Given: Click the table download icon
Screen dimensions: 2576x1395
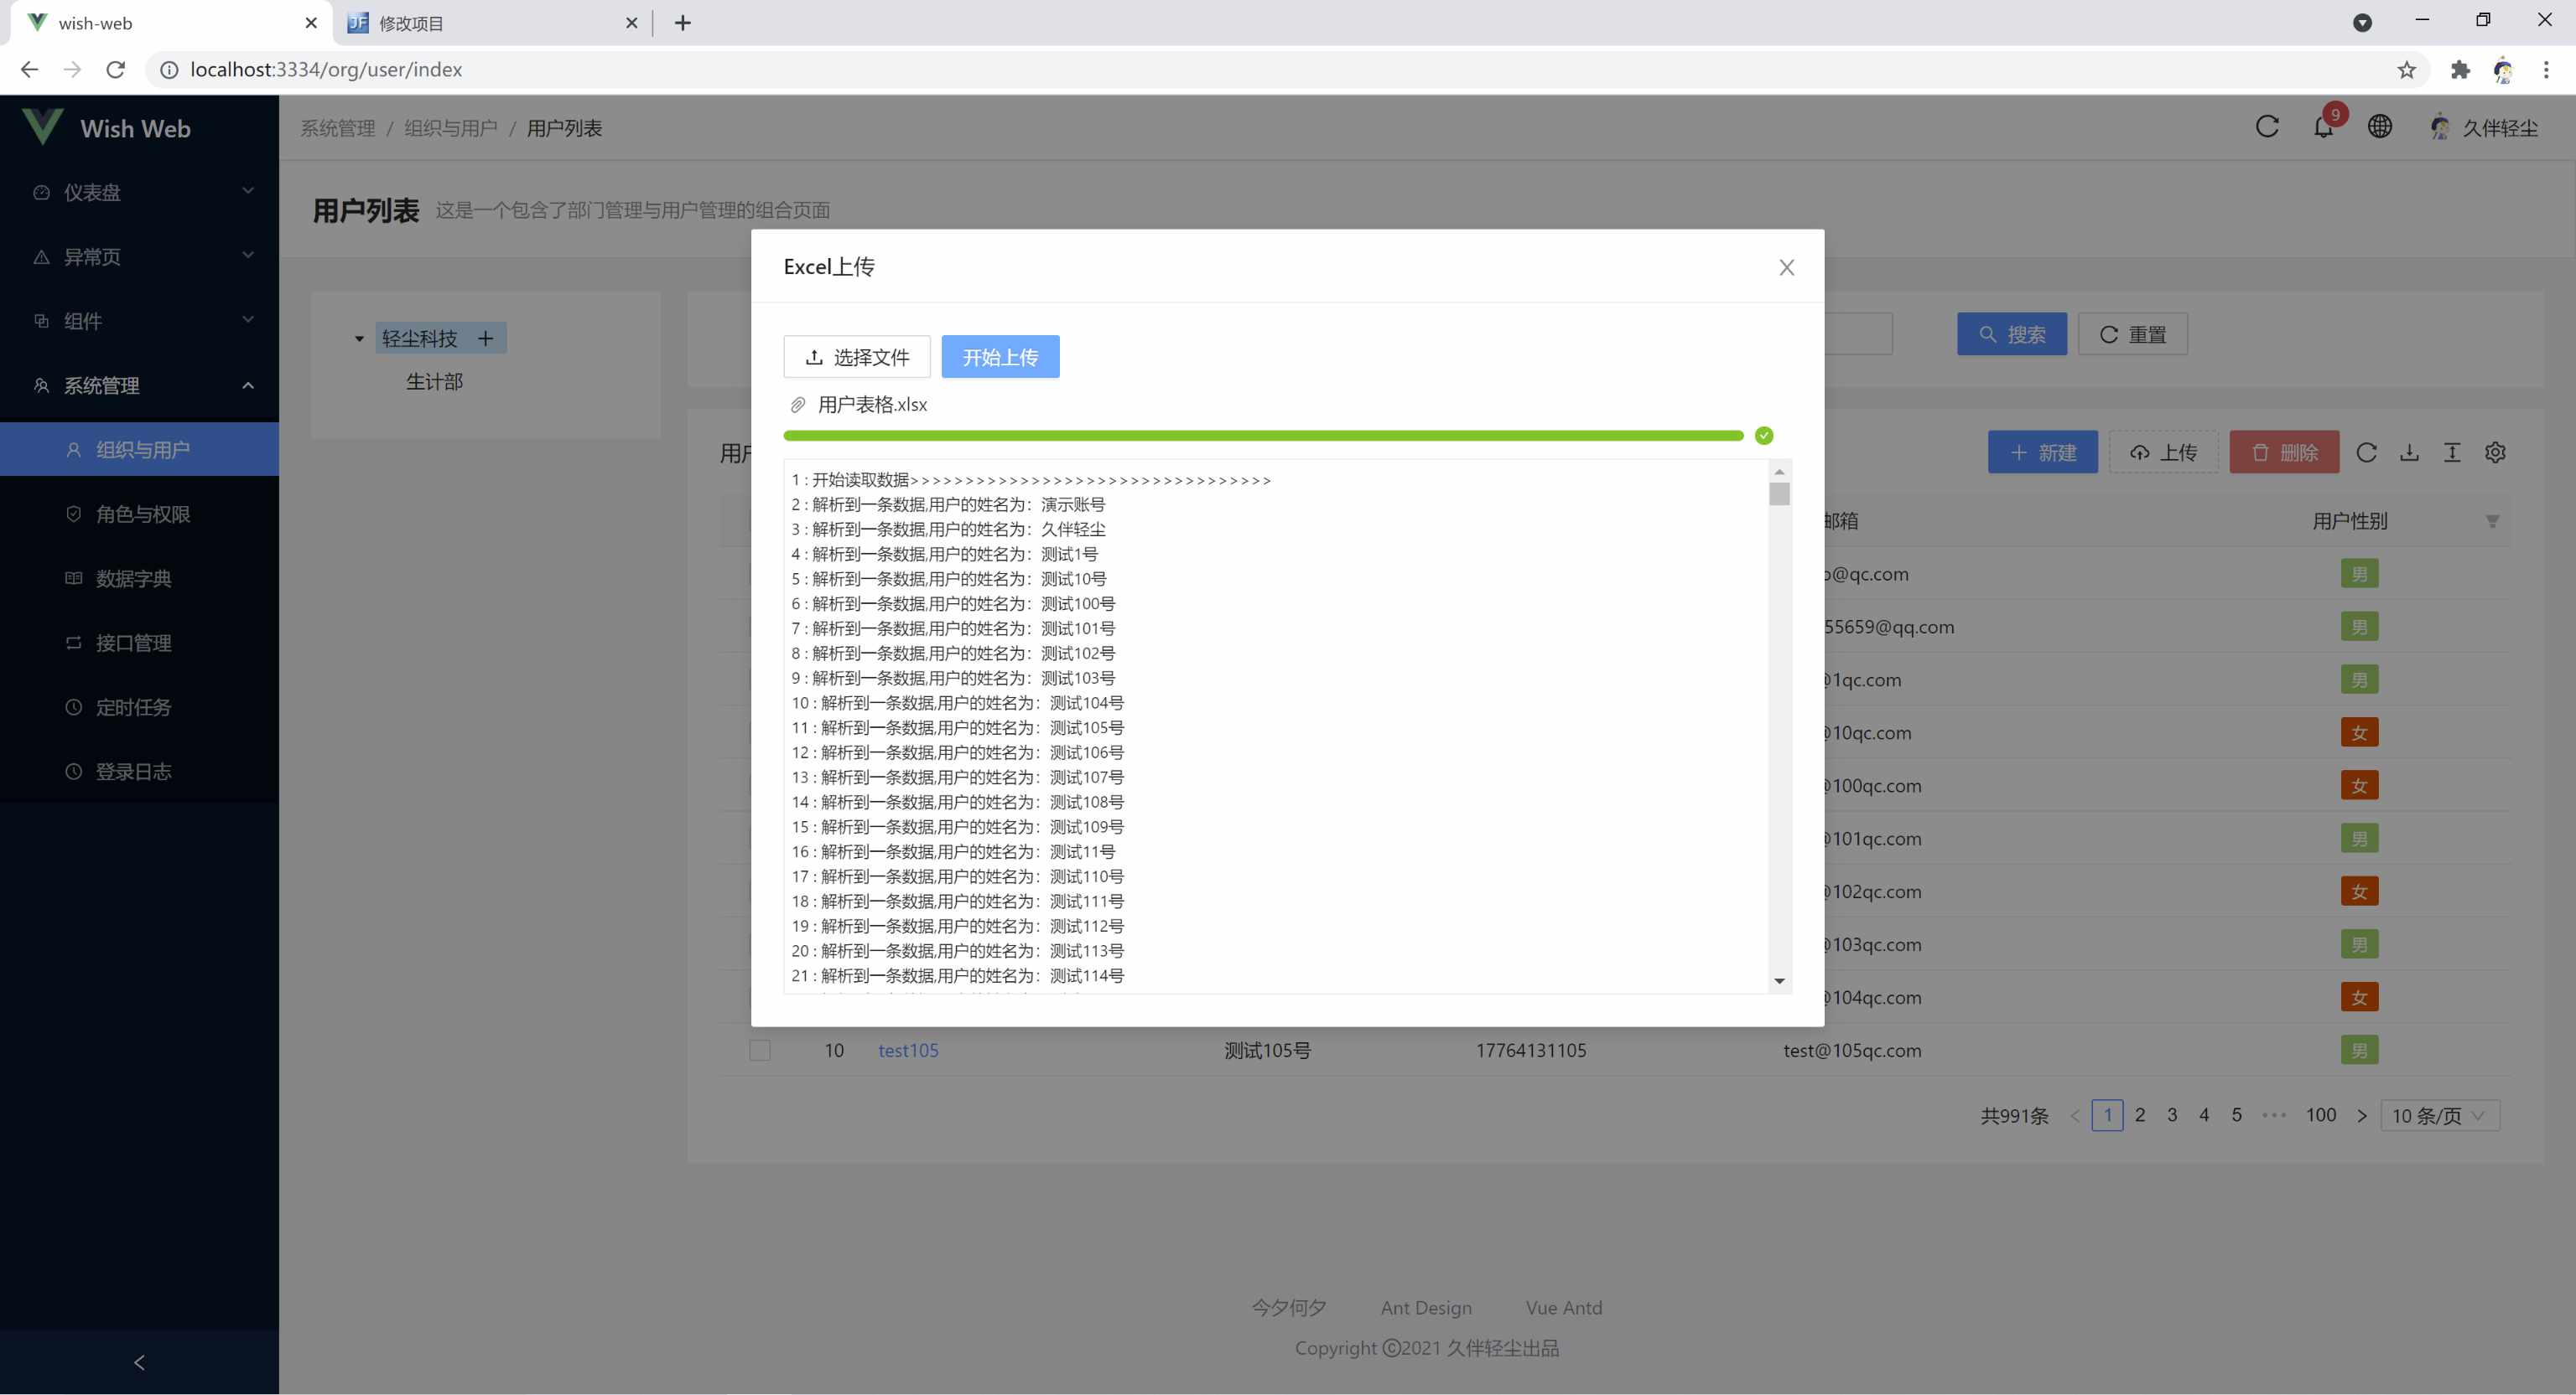Looking at the screenshot, I should (x=2409, y=452).
